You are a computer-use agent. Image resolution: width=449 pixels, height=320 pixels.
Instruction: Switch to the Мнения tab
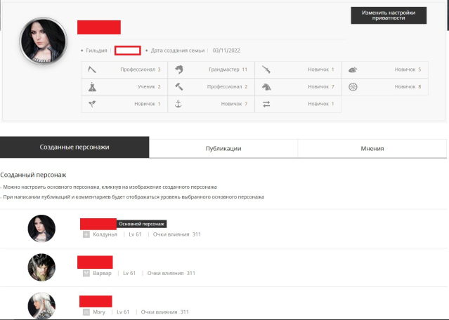(372, 149)
